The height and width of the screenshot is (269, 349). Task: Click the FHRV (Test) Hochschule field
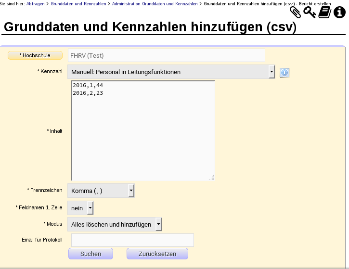[x=167, y=55]
